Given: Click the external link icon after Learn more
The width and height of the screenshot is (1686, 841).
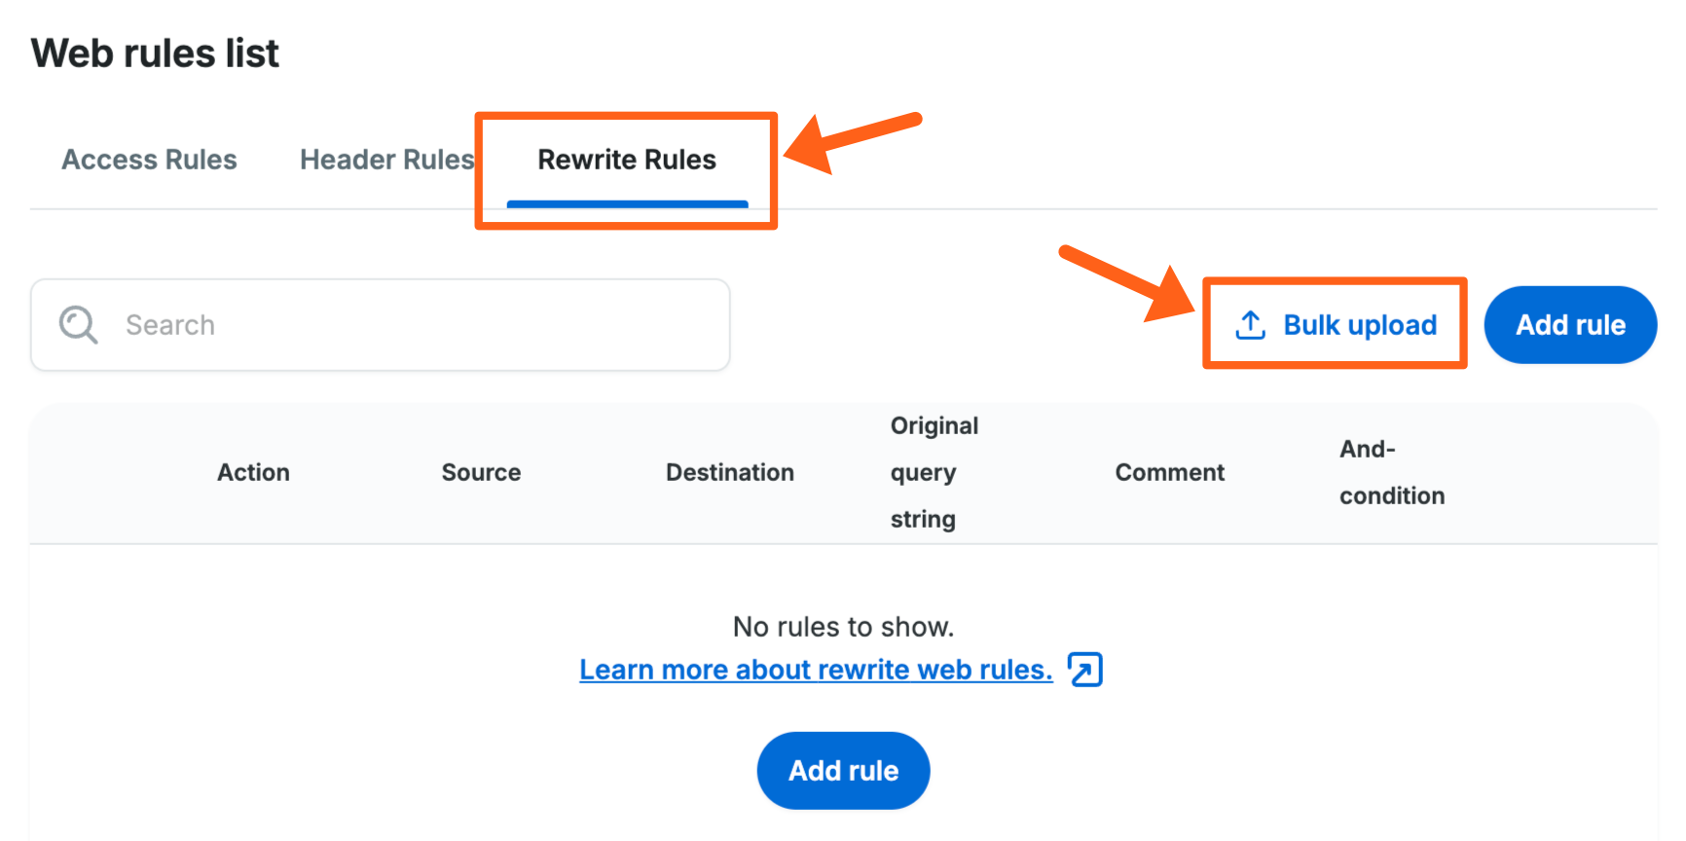Looking at the screenshot, I should (x=1084, y=670).
